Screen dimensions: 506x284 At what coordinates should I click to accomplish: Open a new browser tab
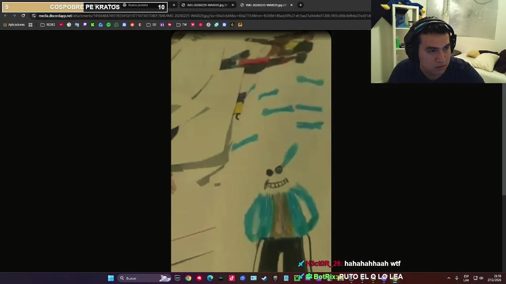click(x=300, y=5)
